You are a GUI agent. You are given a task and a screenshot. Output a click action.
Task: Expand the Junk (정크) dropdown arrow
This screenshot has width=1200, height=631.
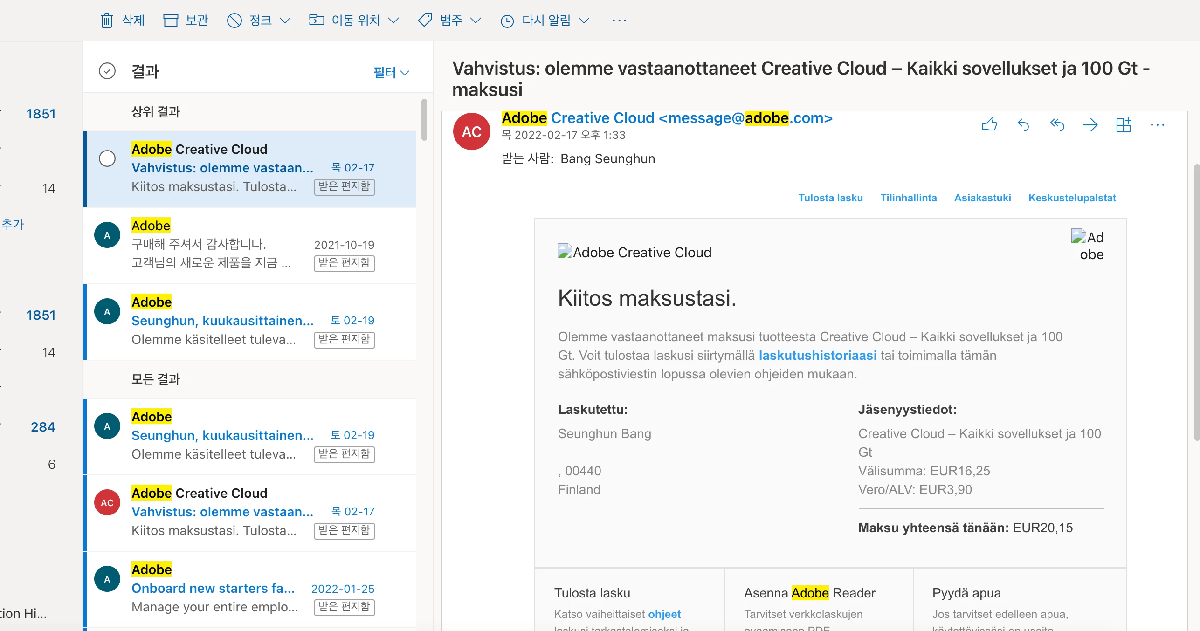pyautogui.click(x=285, y=21)
